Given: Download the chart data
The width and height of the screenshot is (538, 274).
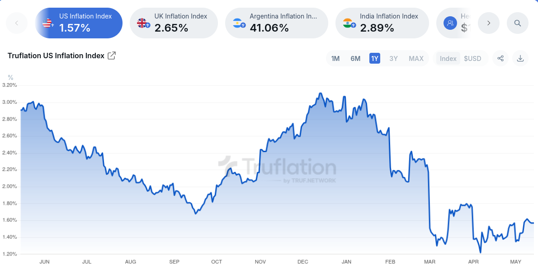Looking at the screenshot, I should pyautogui.click(x=520, y=58).
